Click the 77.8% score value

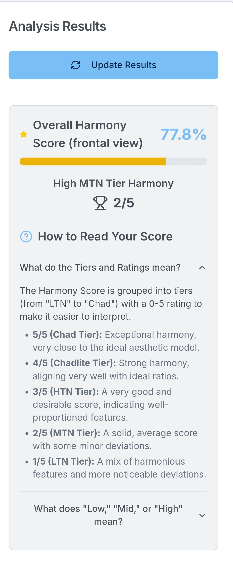[x=183, y=134]
